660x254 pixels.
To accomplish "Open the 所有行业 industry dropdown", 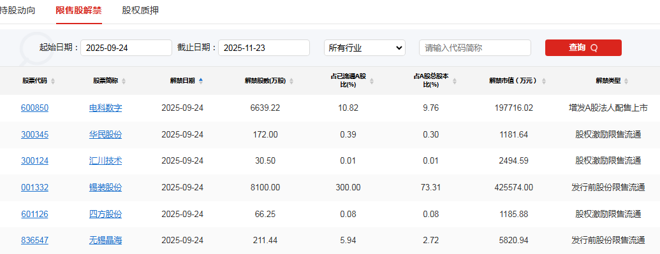I will (365, 48).
